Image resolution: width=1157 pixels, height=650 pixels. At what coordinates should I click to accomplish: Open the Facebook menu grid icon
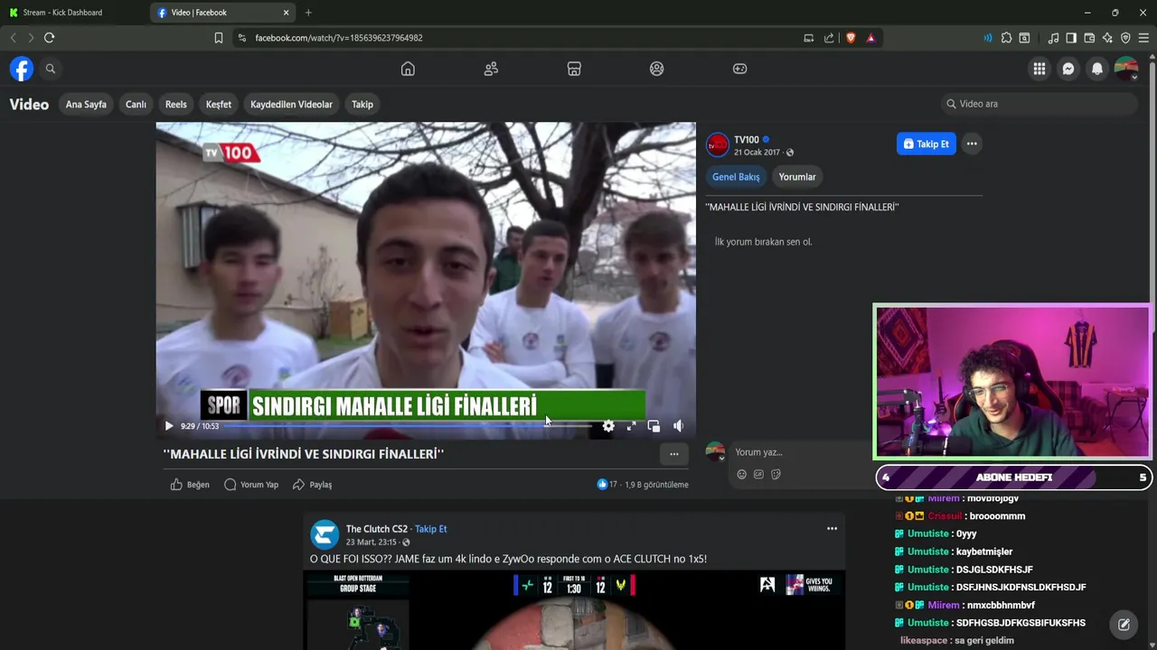(1039, 69)
